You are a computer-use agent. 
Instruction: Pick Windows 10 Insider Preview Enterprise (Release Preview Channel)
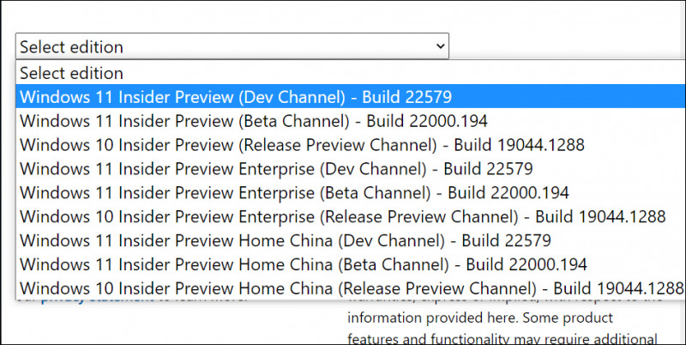point(351,216)
